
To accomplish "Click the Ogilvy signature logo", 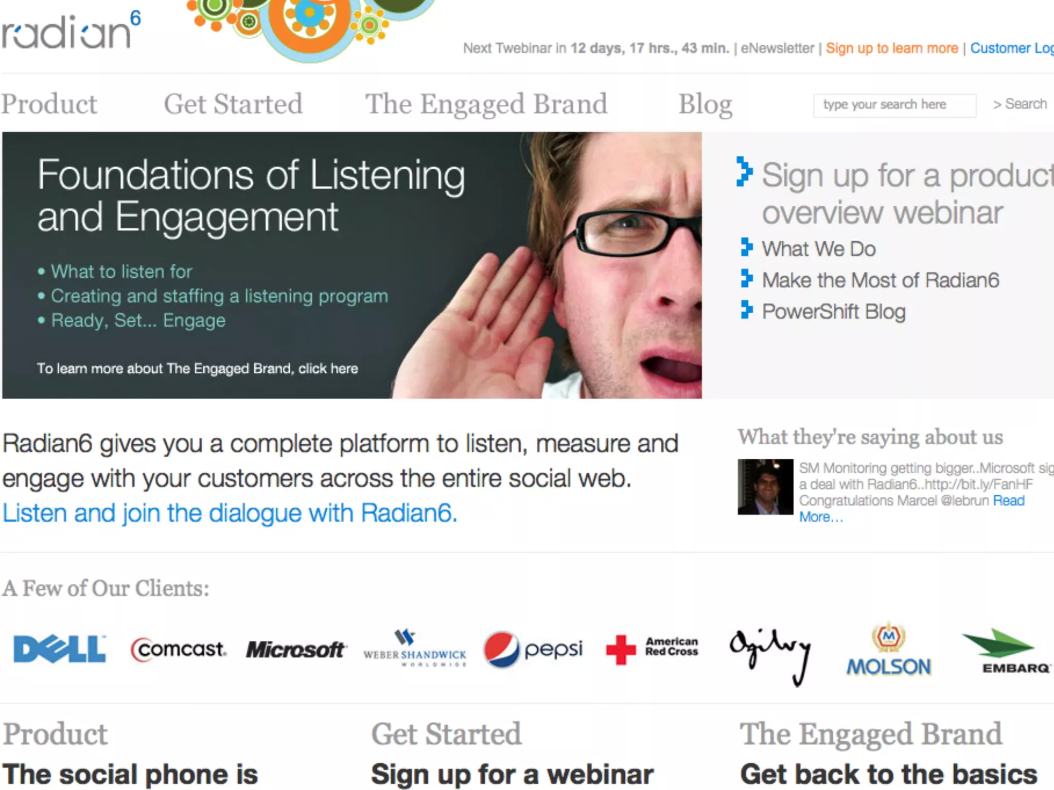I will [770, 657].
